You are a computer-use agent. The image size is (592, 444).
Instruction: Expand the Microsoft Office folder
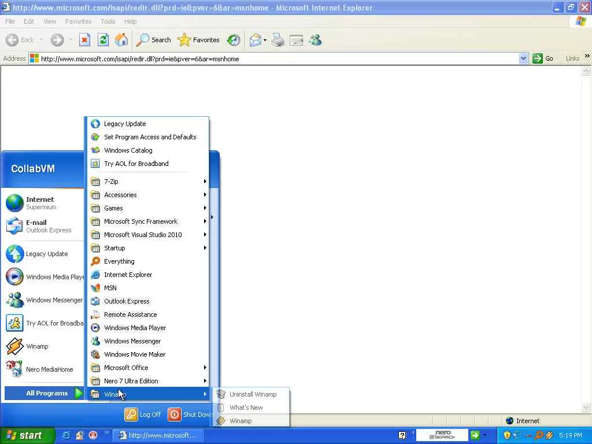pyautogui.click(x=149, y=368)
